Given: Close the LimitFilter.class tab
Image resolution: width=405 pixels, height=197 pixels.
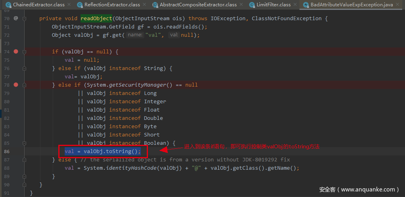Looking at the screenshot, I should pos(296,5).
